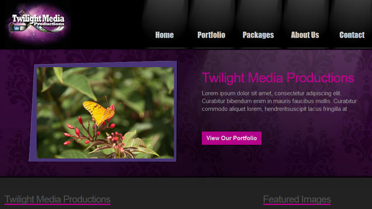This screenshot has width=372, height=209.
Task: Click the View Our Portfolio button
Action: tap(231, 138)
